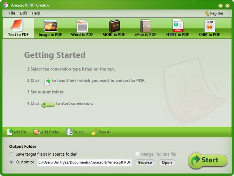Click Clear All with broom icon
This screenshot has width=234, height=176.
click(x=101, y=132)
